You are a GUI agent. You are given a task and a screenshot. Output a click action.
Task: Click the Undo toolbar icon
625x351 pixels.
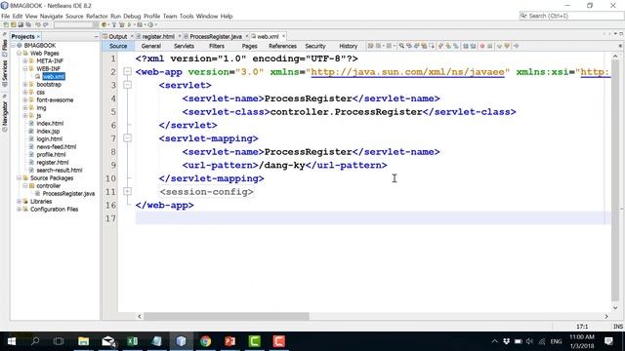[x=38, y=24]
